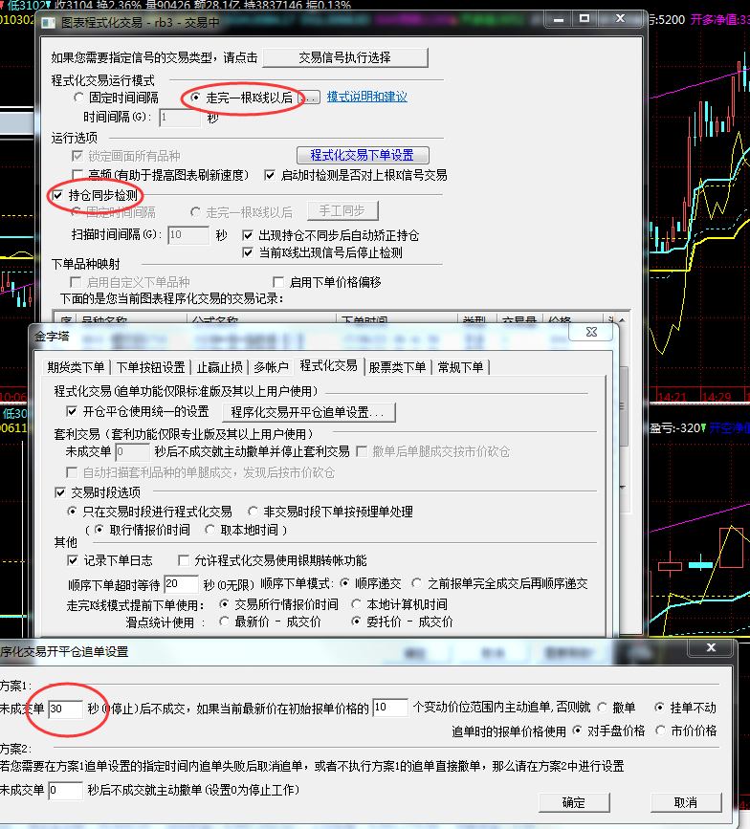This screenshot has height=829, width=750.
Task: Switch to 多帐户 tab
Action: click(x=271, y=367)
